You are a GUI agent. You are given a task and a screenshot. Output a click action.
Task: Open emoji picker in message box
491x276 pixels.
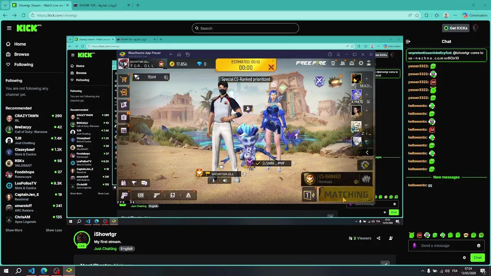tap(479, 246)
